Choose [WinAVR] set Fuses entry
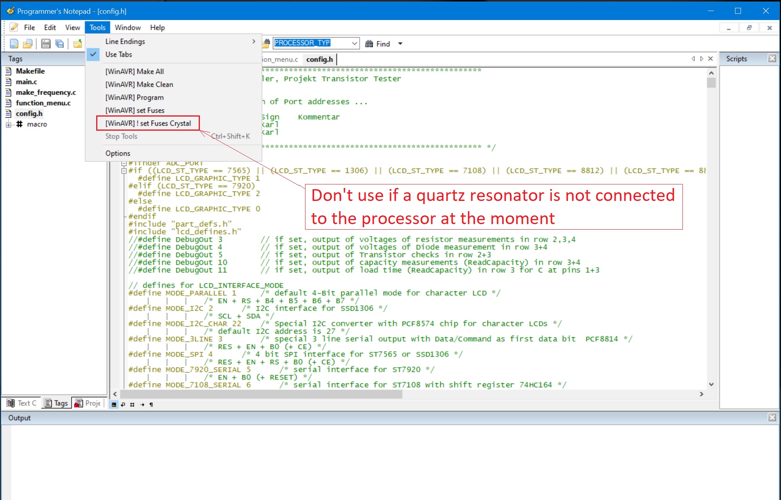This screenshot has height=500, width=781. (174, 110)
